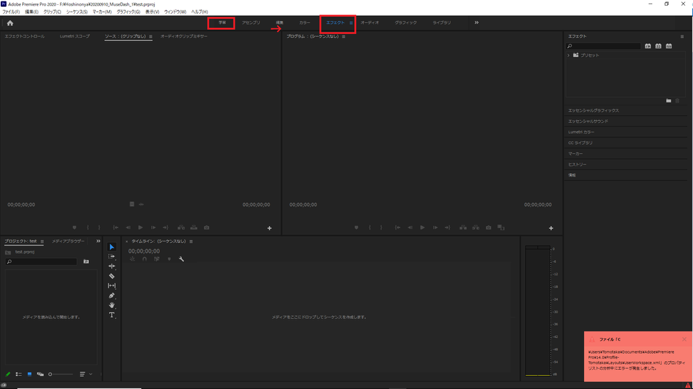Filter by YUV effects
The image size is (693, 389).
(669, 46)
